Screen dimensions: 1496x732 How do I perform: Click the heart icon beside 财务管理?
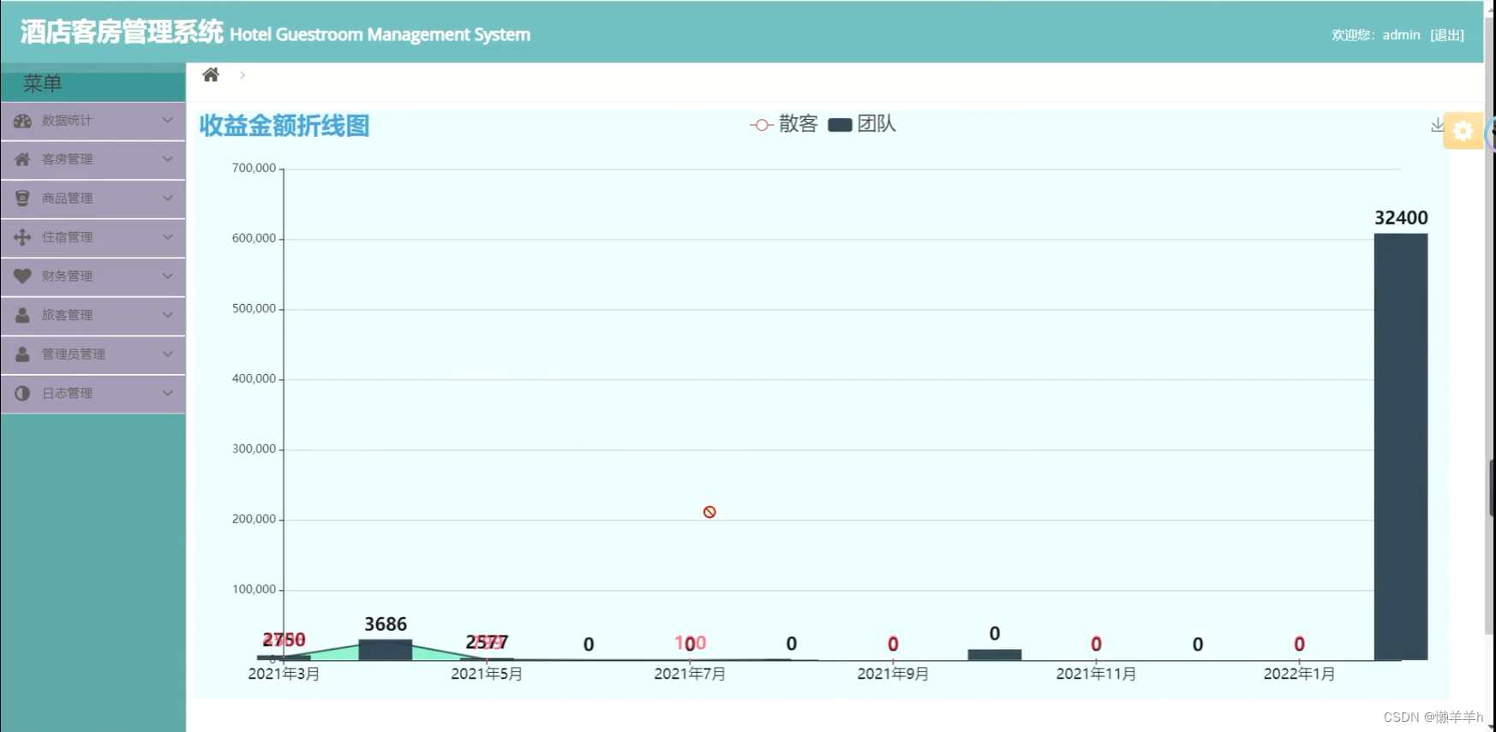(22, 276)
